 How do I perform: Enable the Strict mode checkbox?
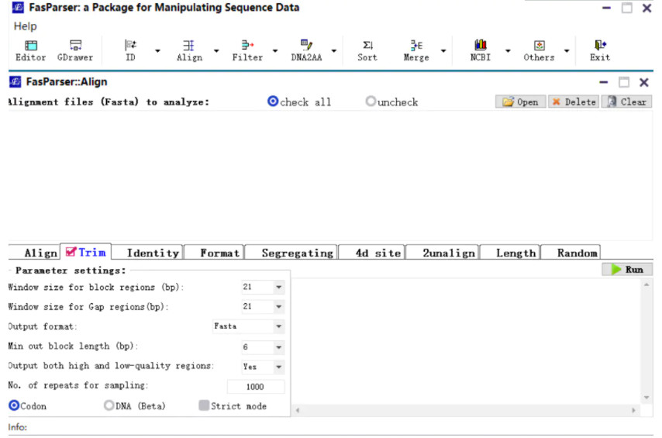click(204, 405)
